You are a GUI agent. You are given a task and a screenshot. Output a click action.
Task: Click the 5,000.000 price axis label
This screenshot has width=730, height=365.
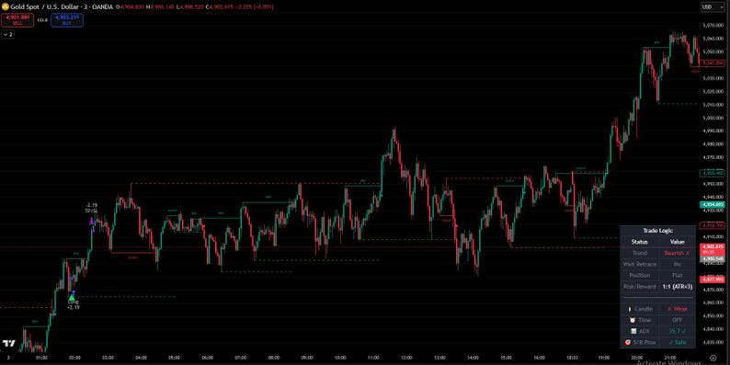point(713,119)
